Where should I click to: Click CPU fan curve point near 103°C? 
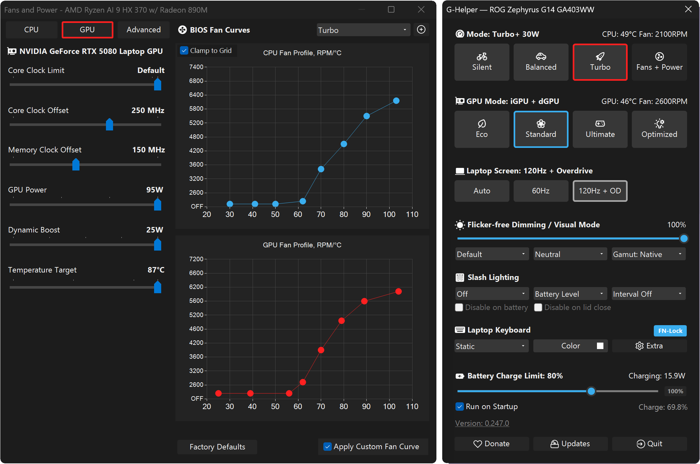[x=396, y=101]
